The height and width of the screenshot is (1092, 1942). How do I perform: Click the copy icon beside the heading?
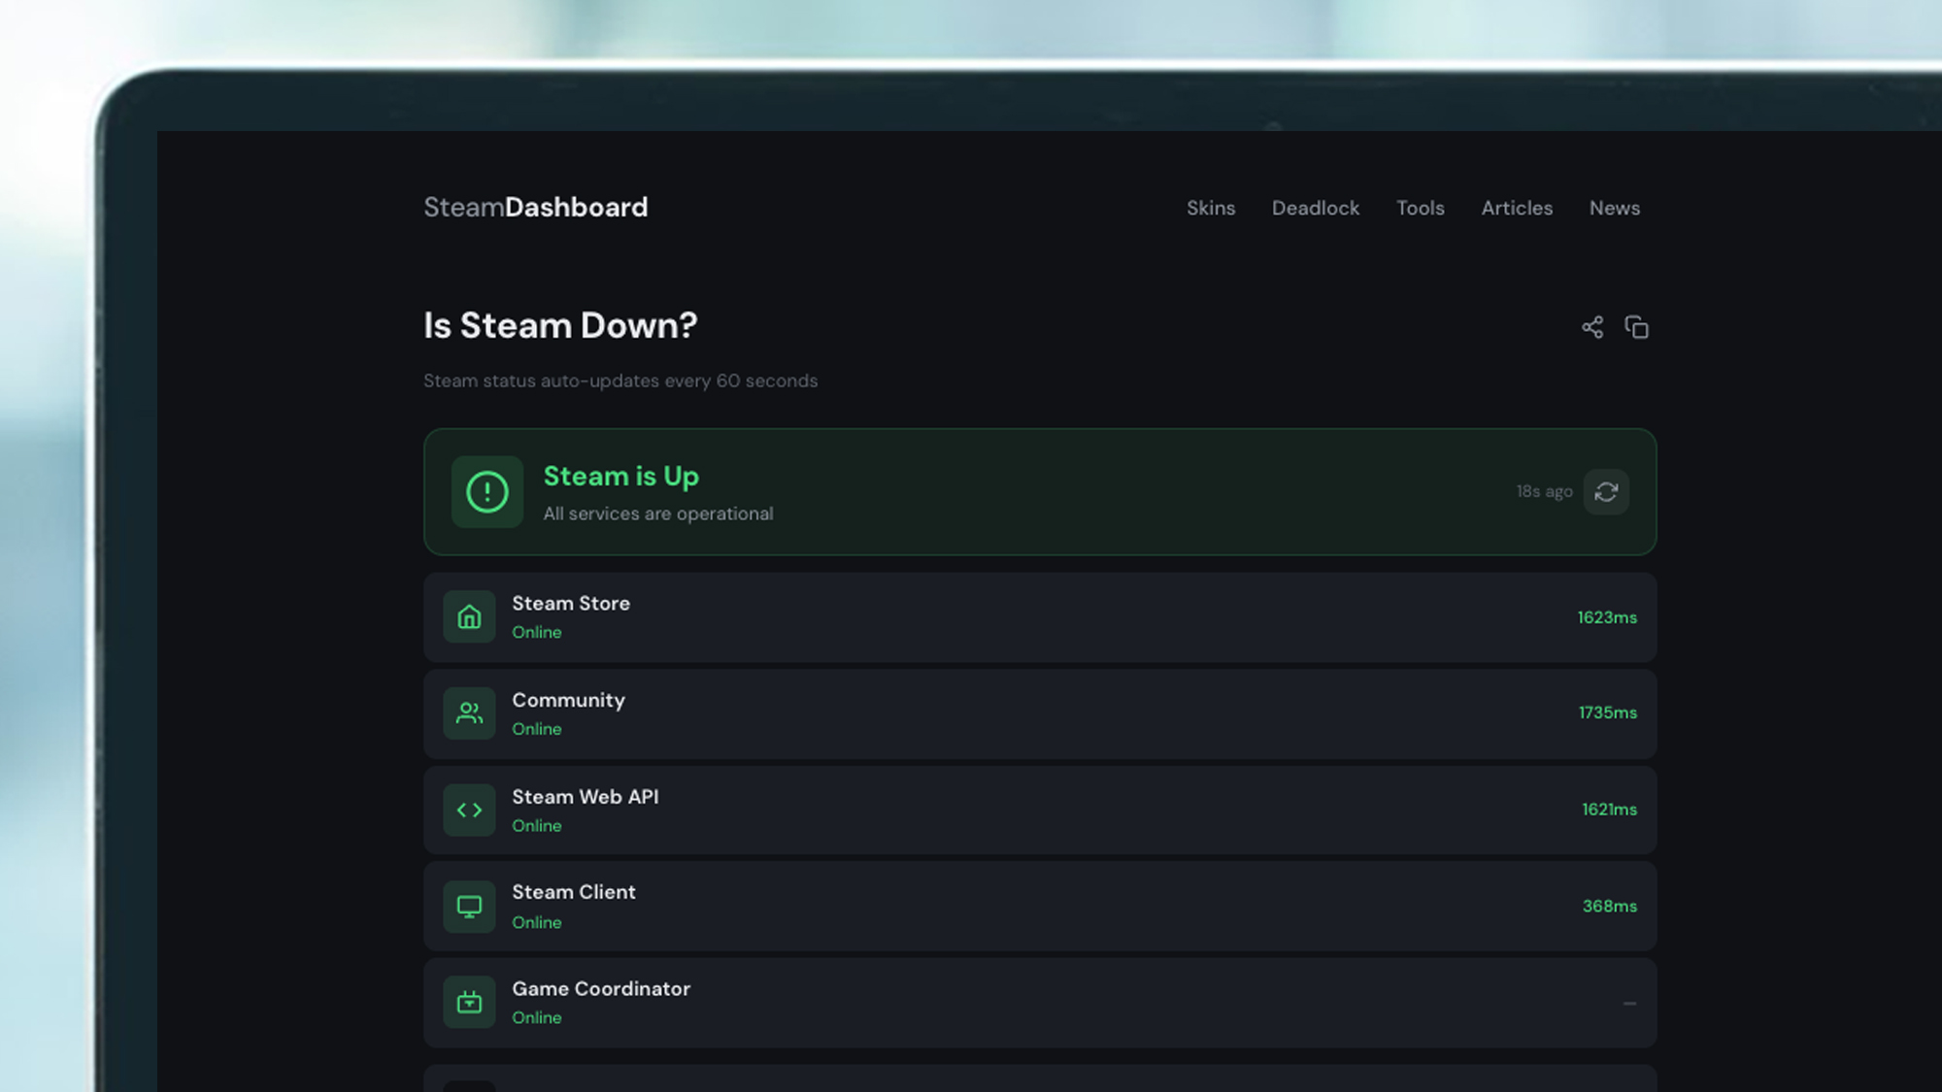(1637, 327)
